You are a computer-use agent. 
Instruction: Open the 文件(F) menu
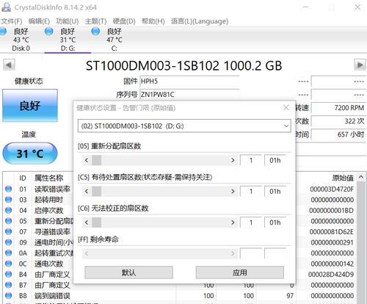point(11,21)
